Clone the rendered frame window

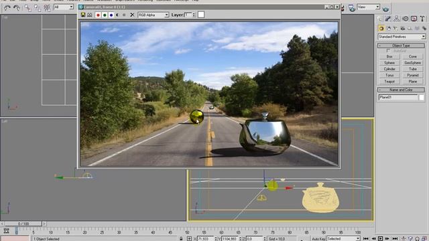click(89, 15)
